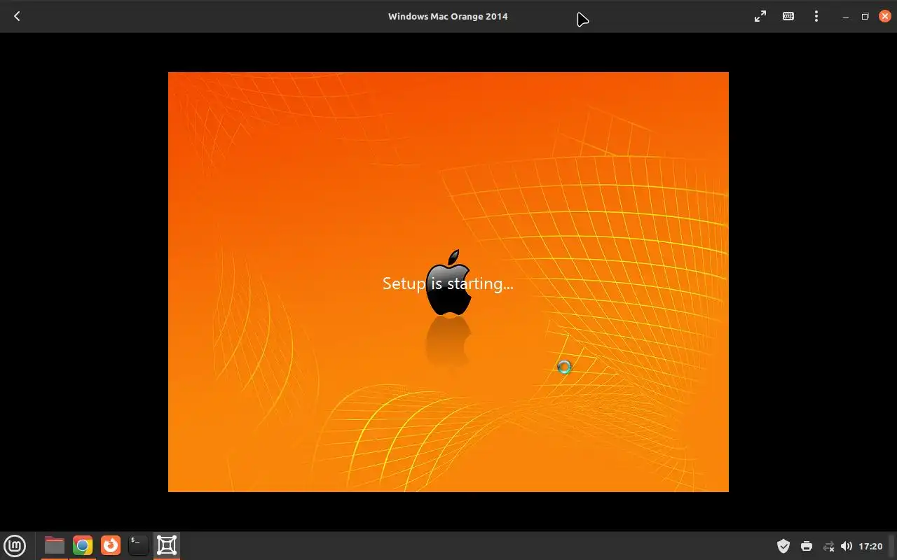The width and height of the screenshot is (897, 560).
Task: Launch the Terminal from the panel
Action: point(139,545)
